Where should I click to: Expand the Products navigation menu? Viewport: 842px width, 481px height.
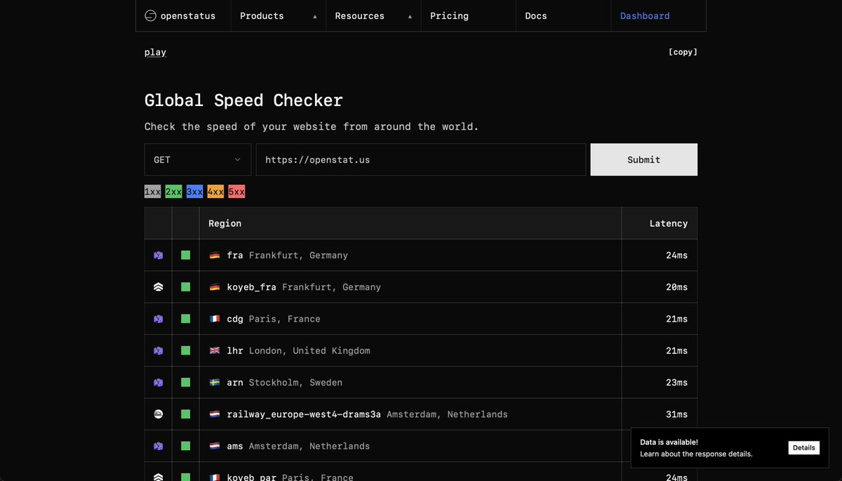coord(278,15)
